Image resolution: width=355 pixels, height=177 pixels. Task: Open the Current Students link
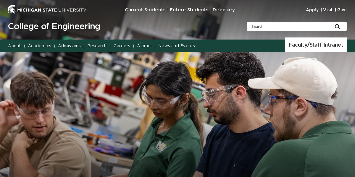click(145, 10)
